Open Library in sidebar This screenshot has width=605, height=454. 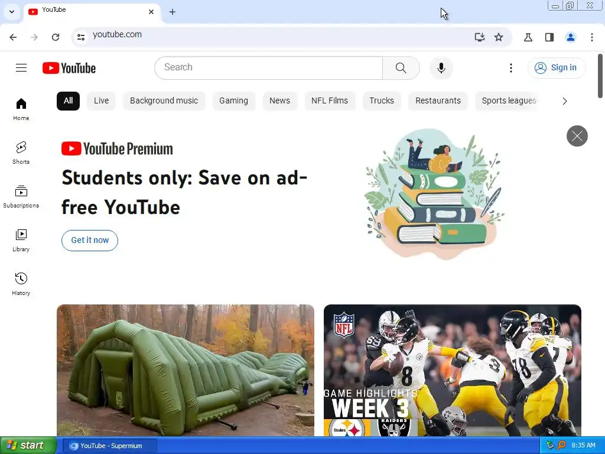[x=21, y=240]
